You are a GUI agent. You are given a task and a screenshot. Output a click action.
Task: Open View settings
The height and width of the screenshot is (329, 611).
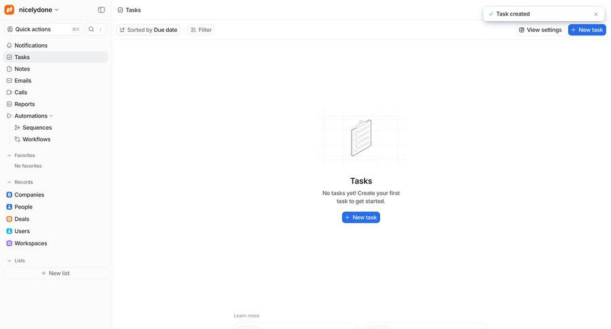pyautogui.click(x=540, y=30)
